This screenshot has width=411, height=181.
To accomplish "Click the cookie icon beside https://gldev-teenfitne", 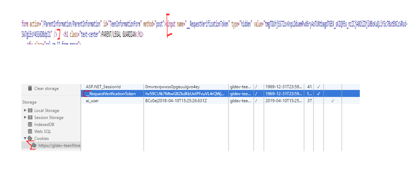I will (34, 145).
